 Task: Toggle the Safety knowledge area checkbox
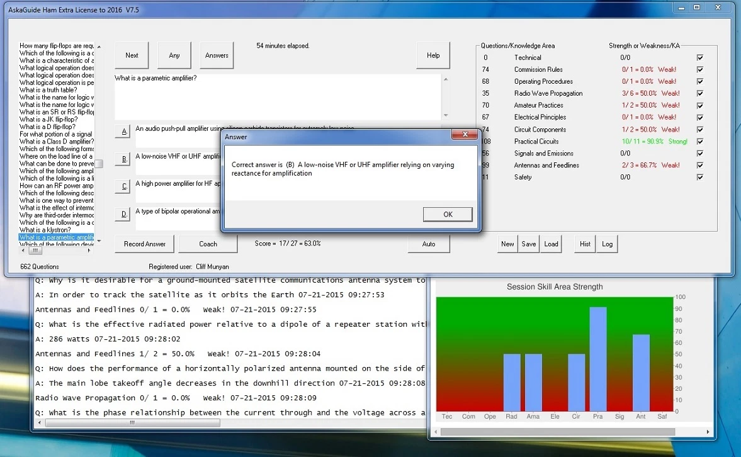coord(700,178)
